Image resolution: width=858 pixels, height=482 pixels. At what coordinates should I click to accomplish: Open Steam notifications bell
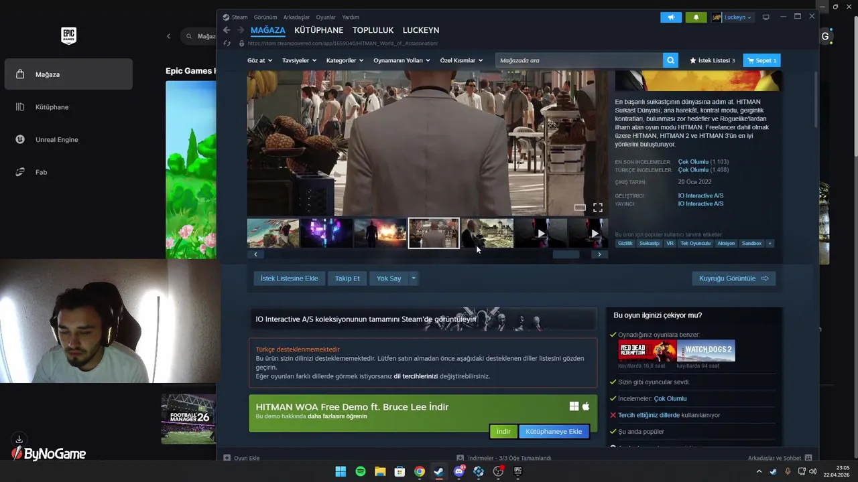coord(696,17)
